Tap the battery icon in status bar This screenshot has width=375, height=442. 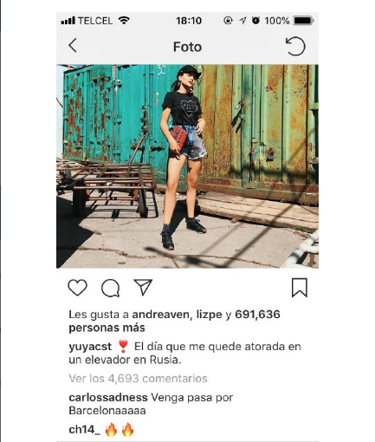(304, 21)
